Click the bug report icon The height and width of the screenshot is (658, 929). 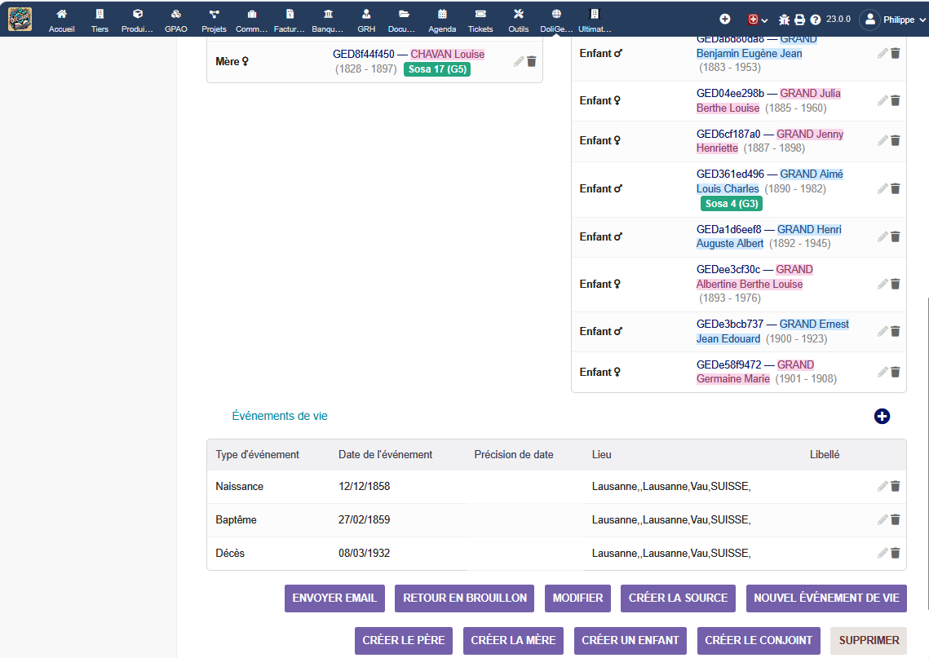point(784,20)
